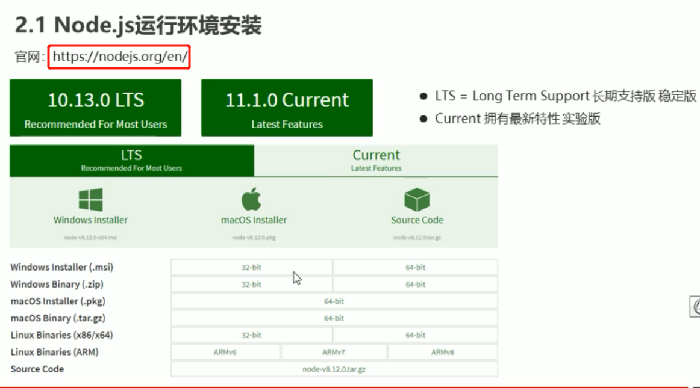The image size is (700, 388).
Task: Select ARMv6 Linux binary
Action: point(225,352)
